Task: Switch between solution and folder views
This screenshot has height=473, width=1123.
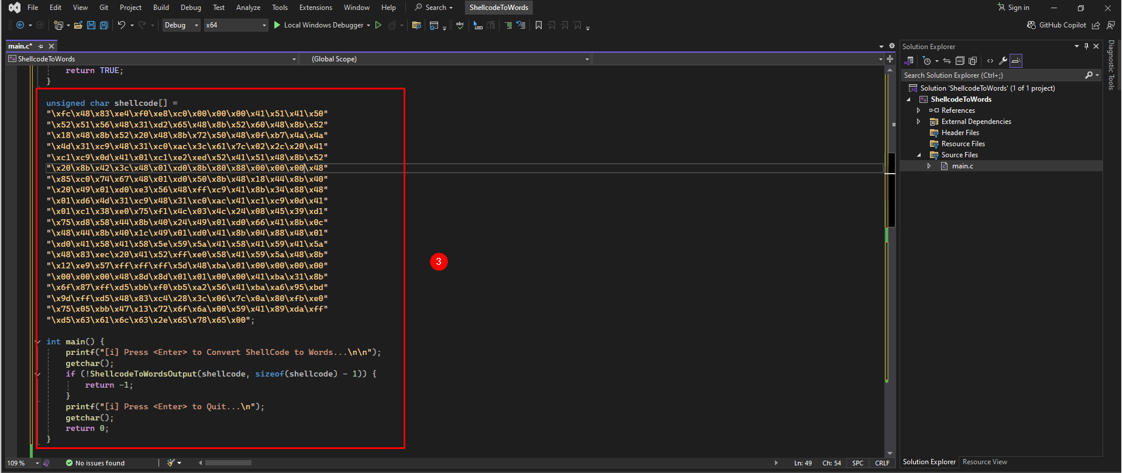Action: click(x=910, y=61)
